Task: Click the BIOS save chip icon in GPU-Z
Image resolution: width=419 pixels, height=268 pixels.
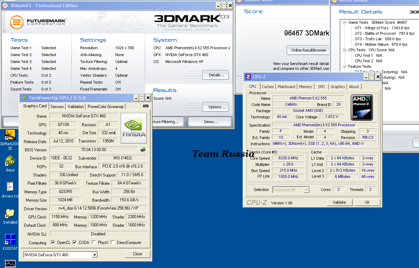Action: (143, 149)
